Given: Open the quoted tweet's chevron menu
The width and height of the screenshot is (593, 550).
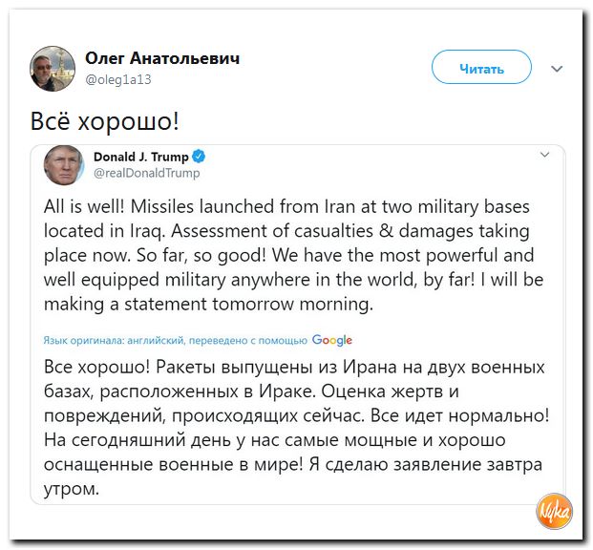Looking at the screenshot, I should [545, 155].
